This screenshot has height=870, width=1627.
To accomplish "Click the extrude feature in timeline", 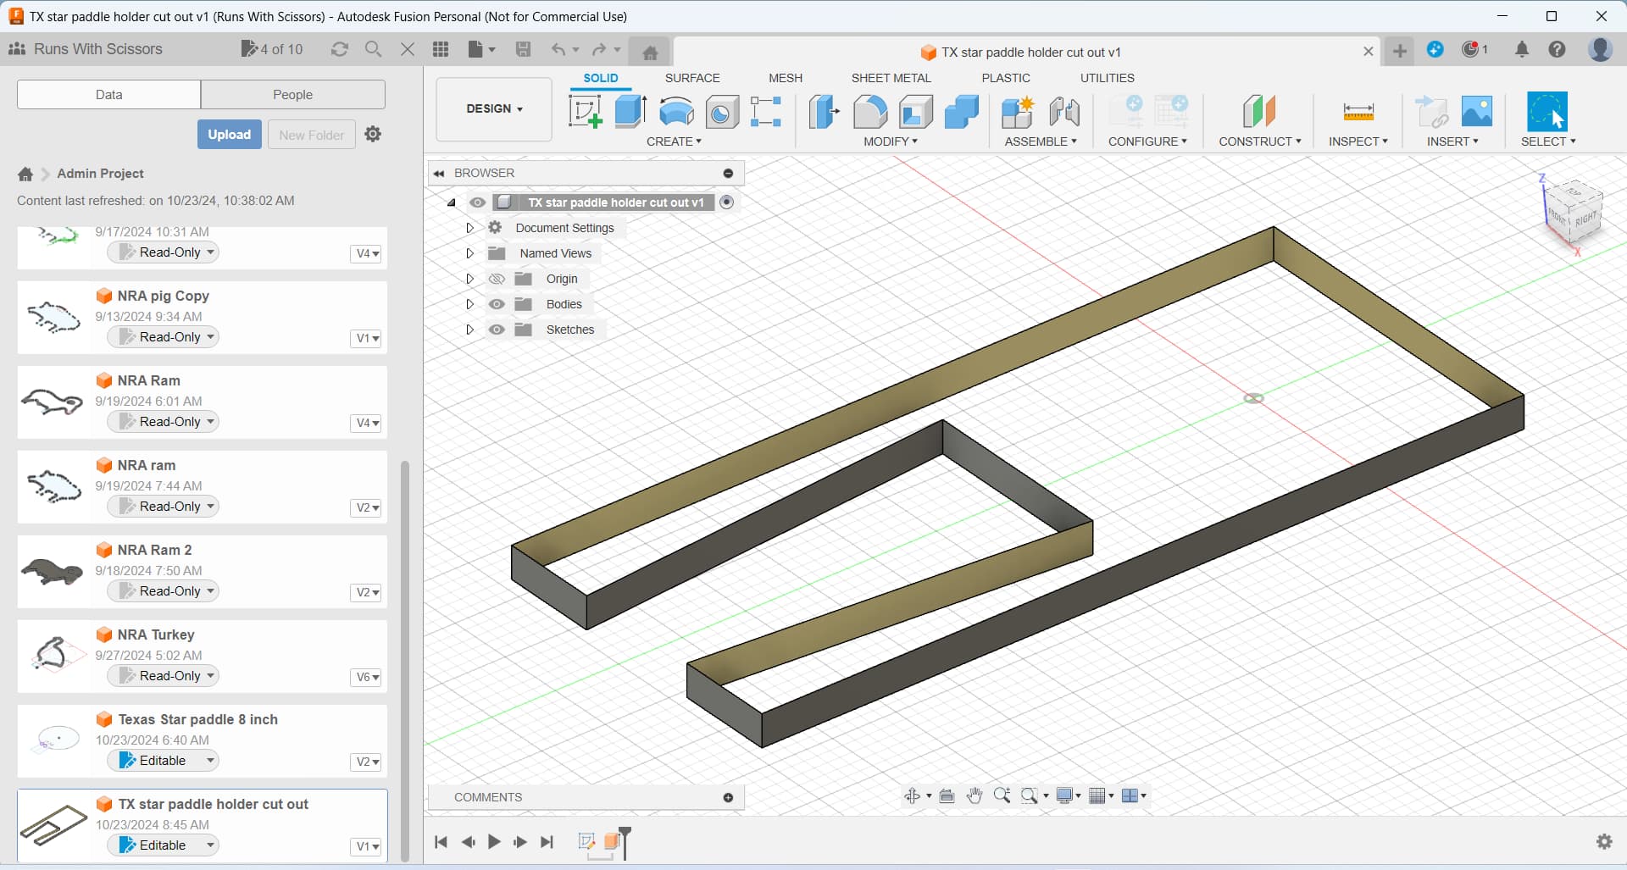I will point(612,841).
